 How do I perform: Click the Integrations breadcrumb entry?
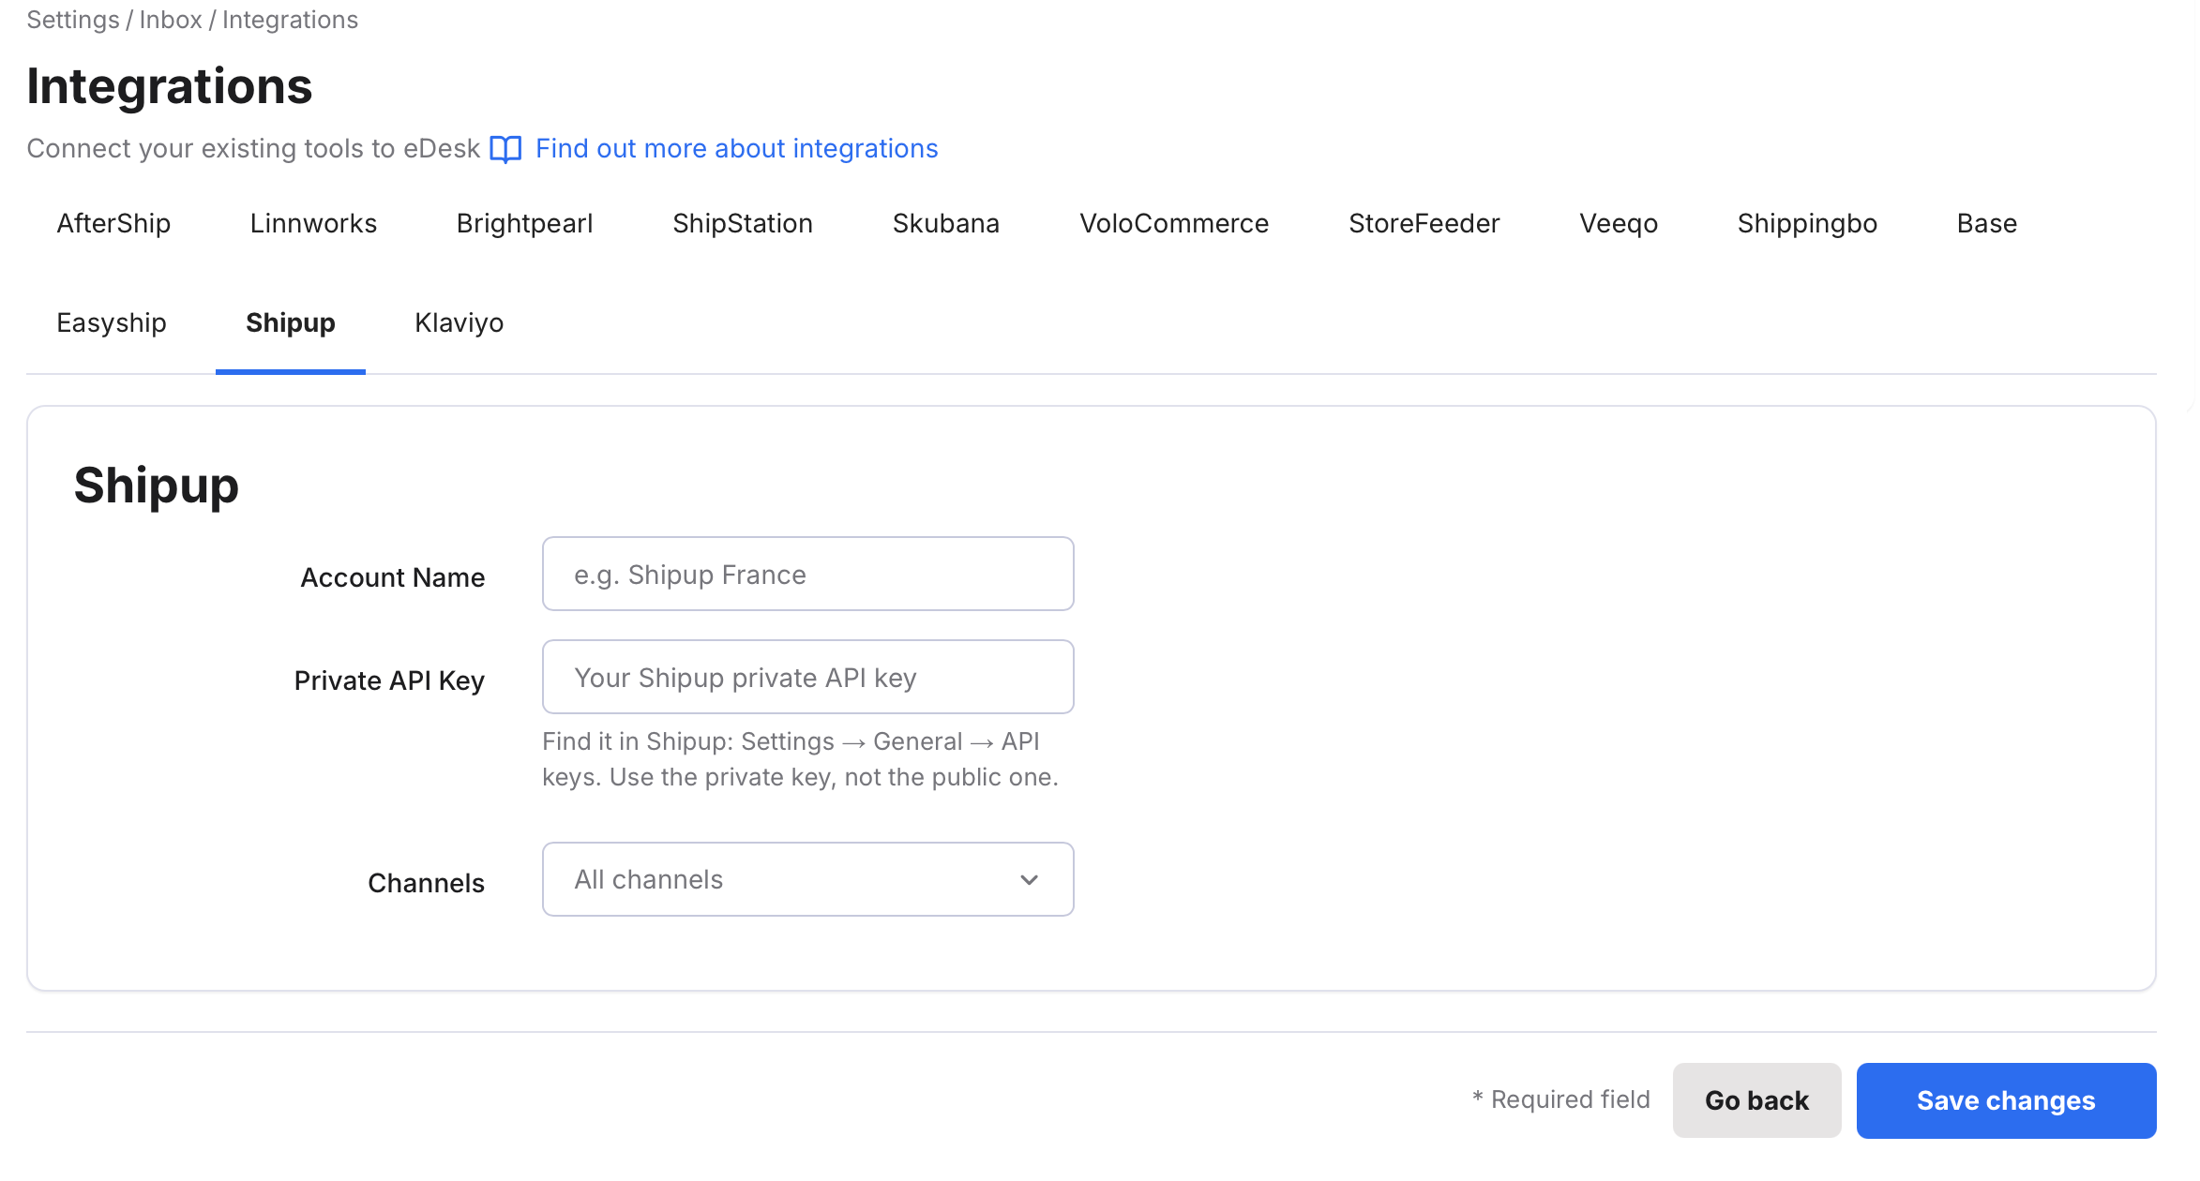point(290,20)
